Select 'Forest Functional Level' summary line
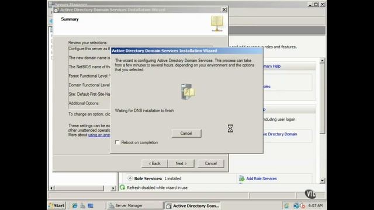Viewport: 374px width, 210px height. tap(89, 76)
